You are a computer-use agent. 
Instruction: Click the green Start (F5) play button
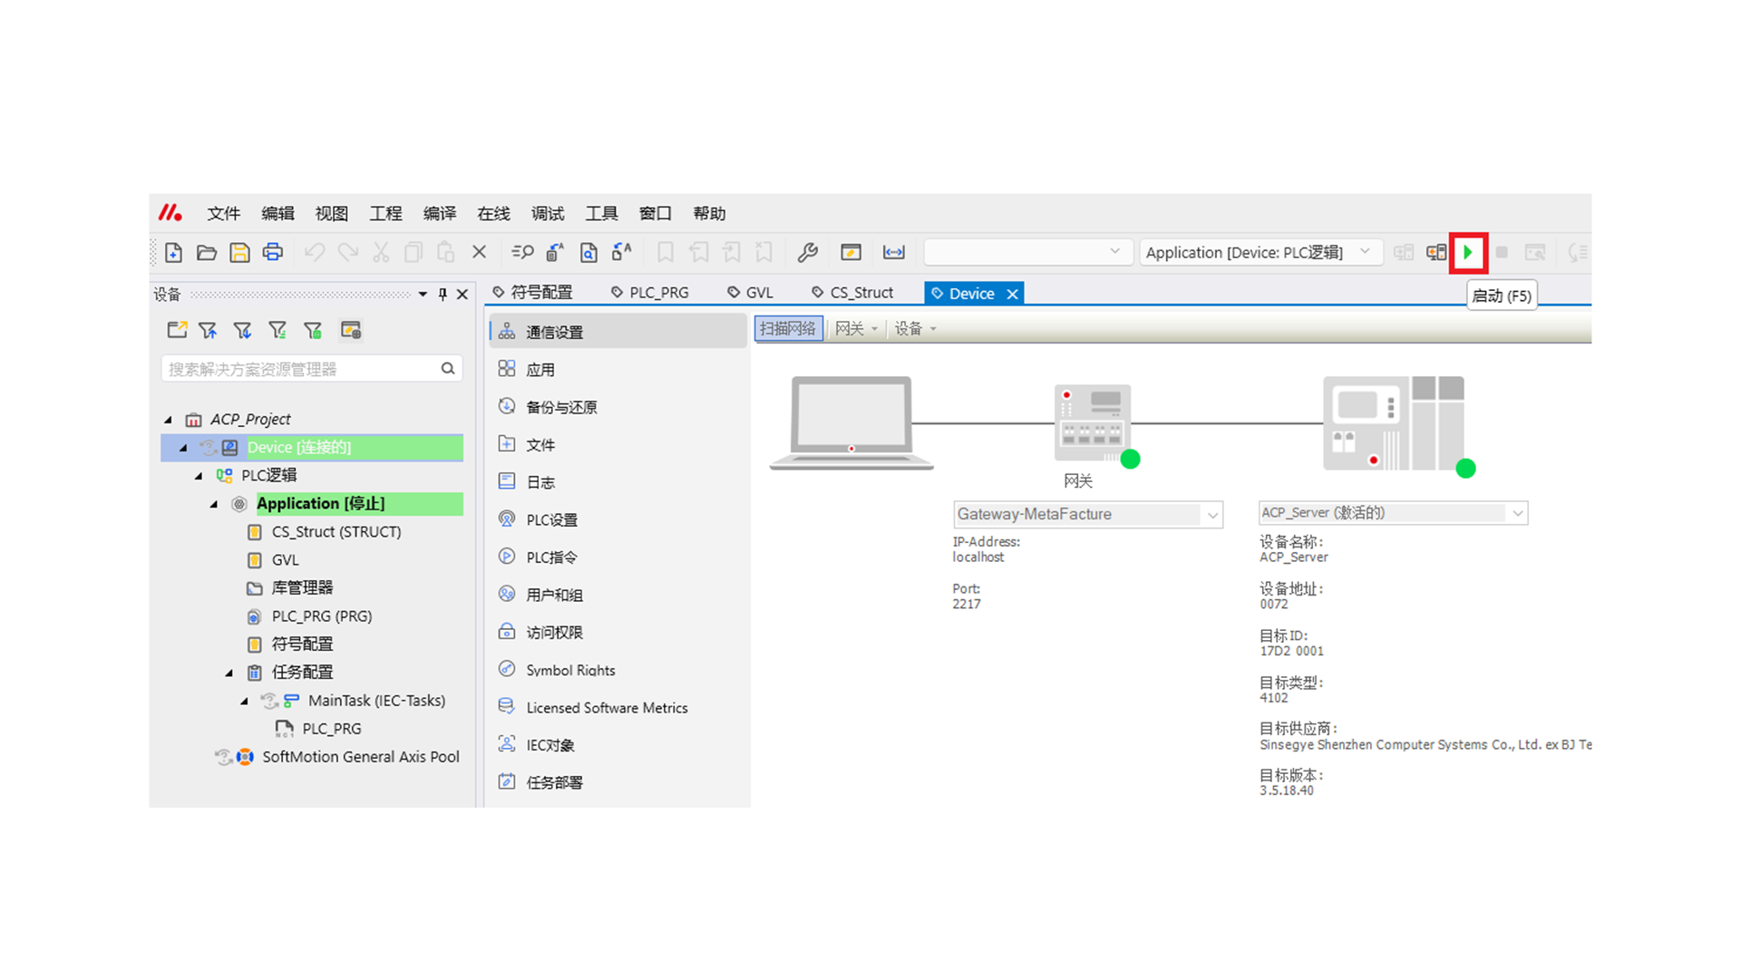click(1467, 253)
